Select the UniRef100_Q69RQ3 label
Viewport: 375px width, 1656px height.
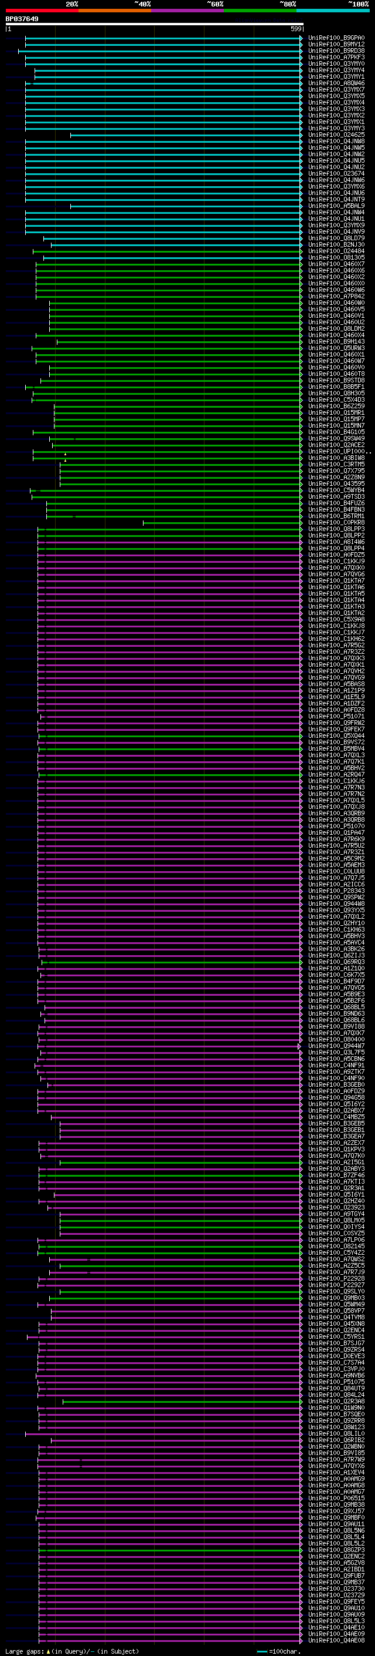click(x=336, y=962)
